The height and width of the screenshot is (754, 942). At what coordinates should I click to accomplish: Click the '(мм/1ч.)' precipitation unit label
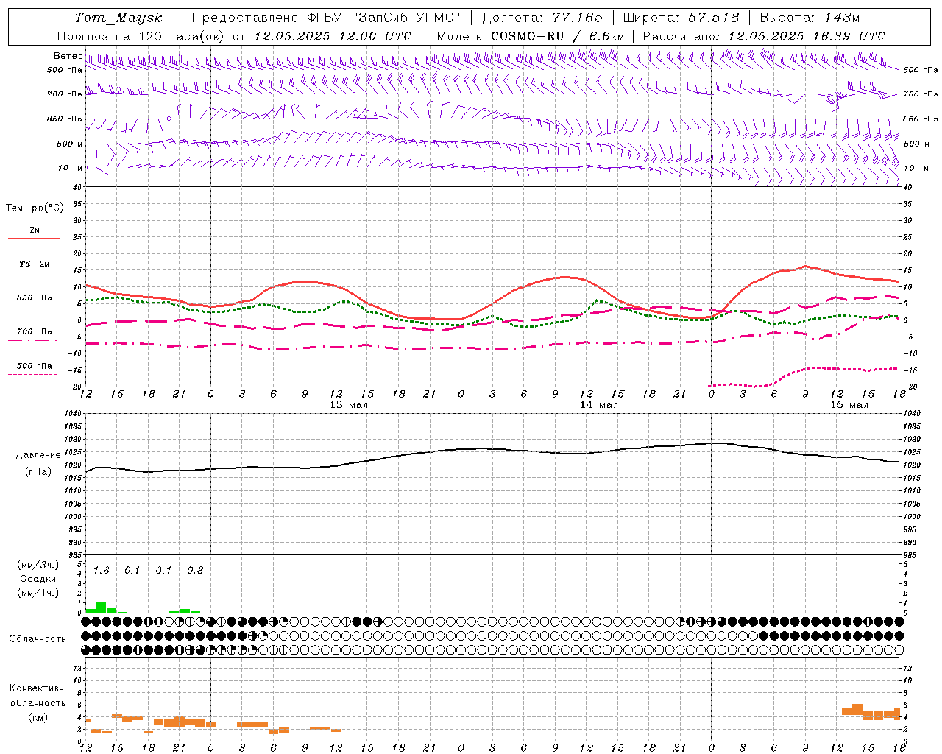[38, 593]
